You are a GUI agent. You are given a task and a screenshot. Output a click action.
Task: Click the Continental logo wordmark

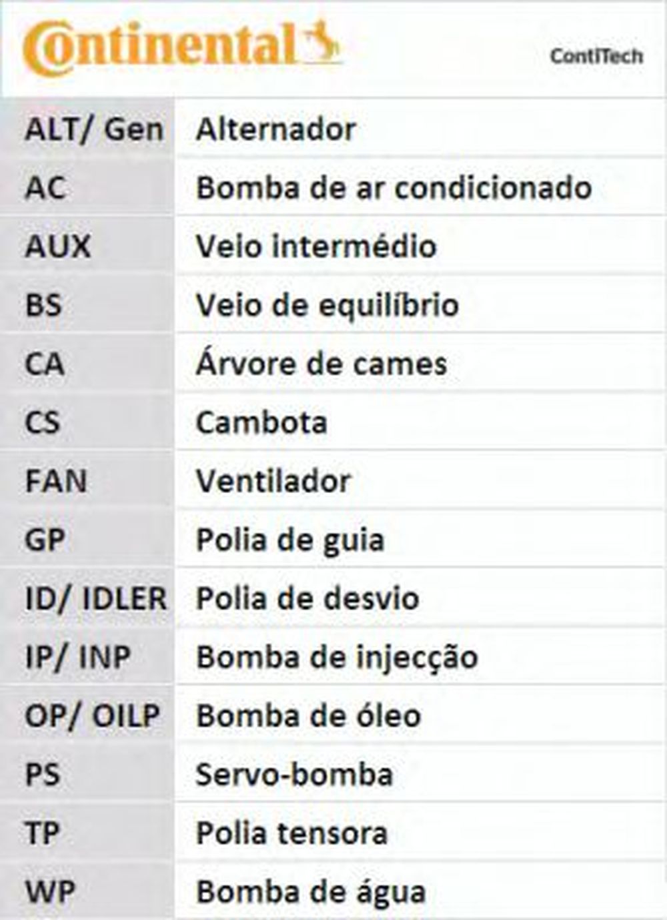(159, 47)
